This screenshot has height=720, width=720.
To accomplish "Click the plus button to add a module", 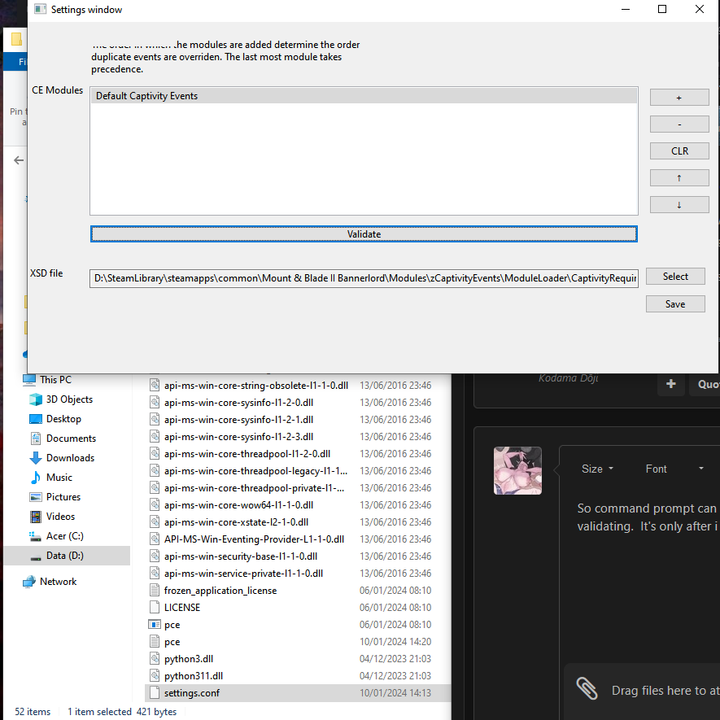I will point(679,98).
